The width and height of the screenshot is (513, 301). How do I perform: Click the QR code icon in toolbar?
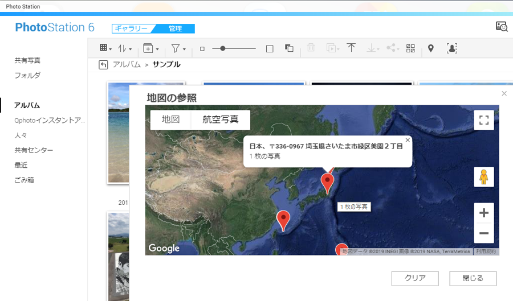coord(410,48)
